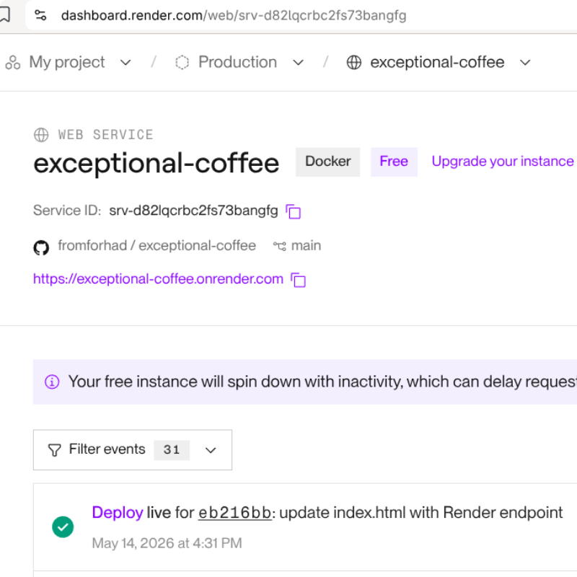Expand the Production chevron dropdown
Screen dimensions: 577x577
coord(298,63)
